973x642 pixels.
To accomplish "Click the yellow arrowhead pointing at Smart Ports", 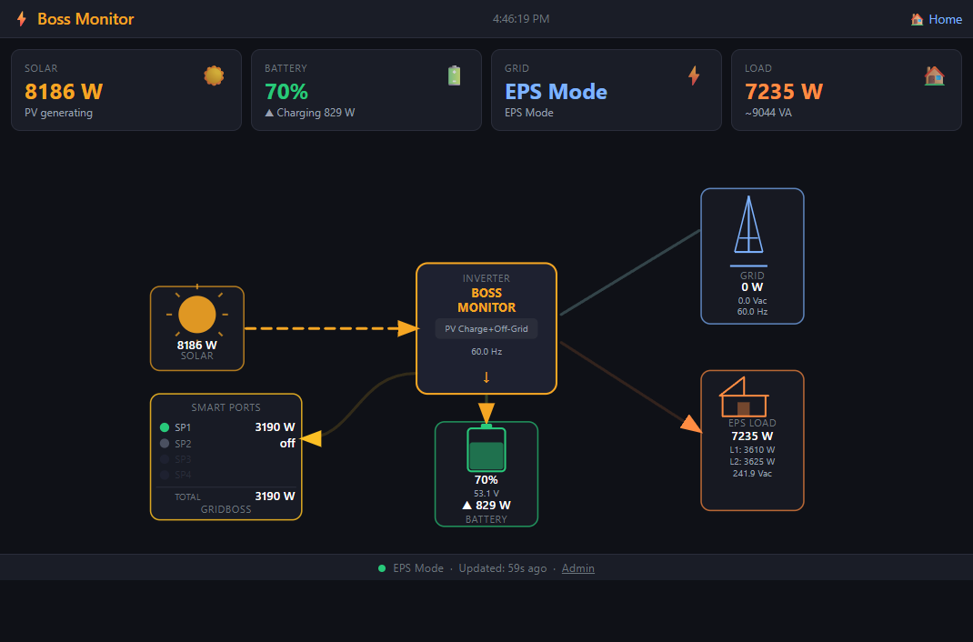I will point(311,438).
